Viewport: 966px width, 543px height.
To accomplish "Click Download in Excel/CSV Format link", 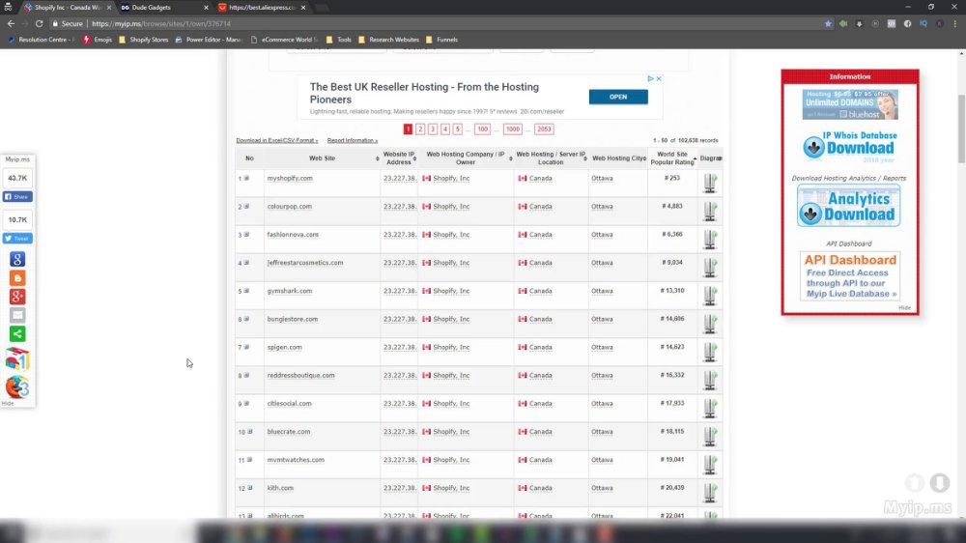I will coord(277,140).
